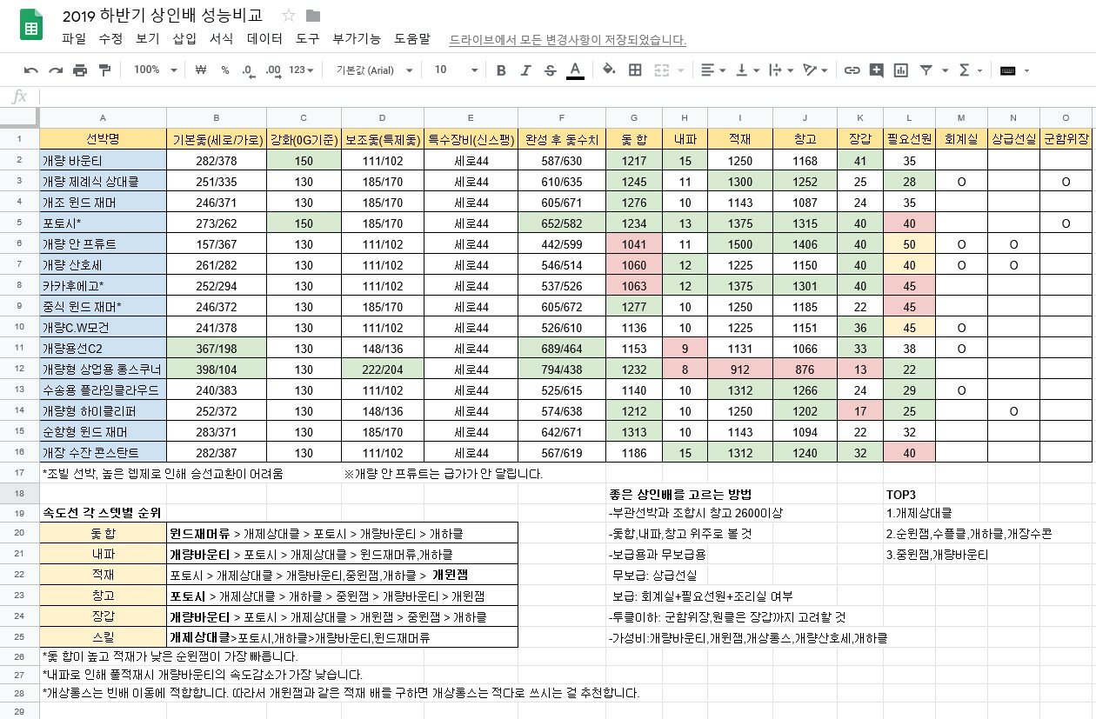Click the Merge cells icon

[660, 70]
